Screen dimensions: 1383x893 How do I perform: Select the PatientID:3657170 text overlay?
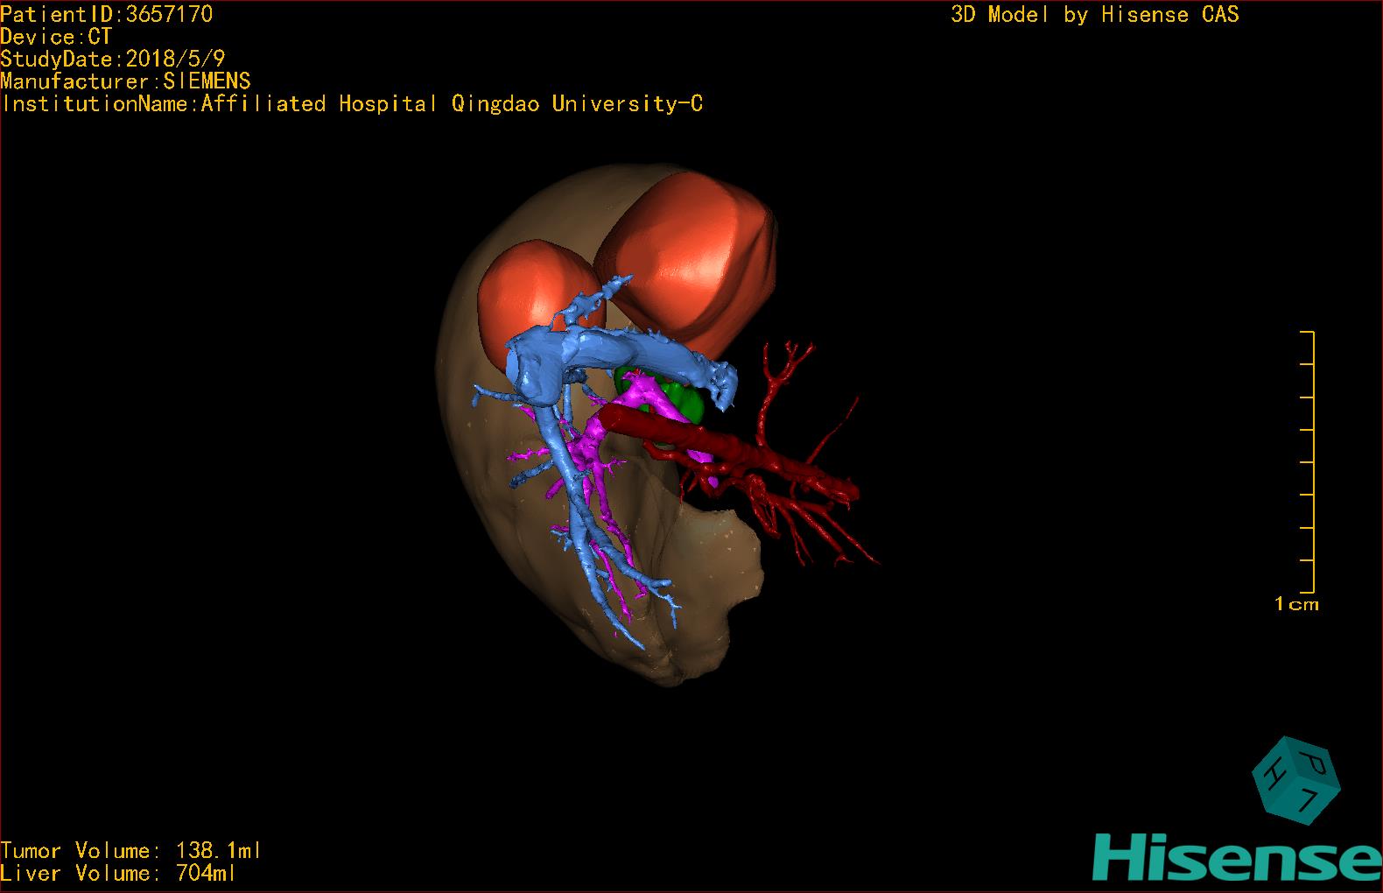click(x=107, y=14)
